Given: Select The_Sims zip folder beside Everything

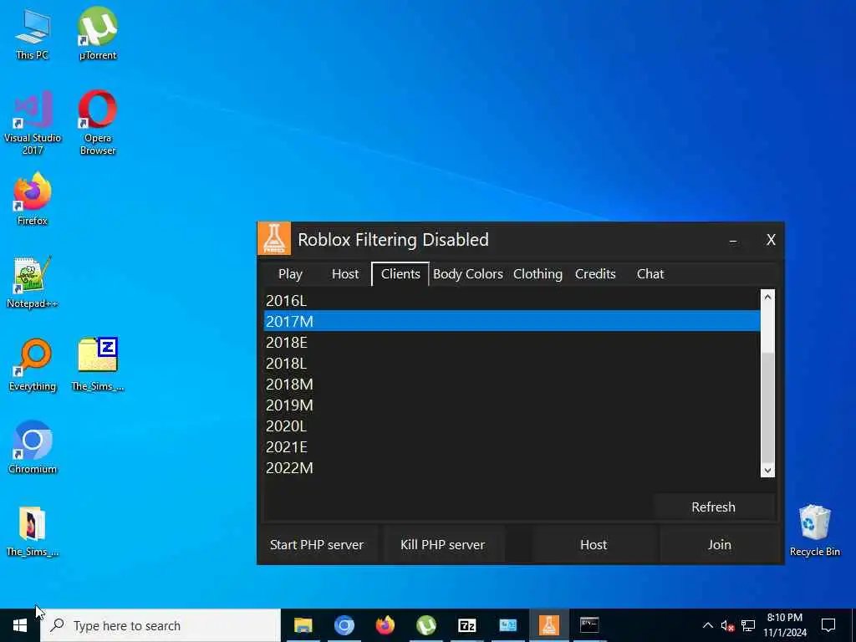Looking at the screenshot, I should (x=98, y=364).
